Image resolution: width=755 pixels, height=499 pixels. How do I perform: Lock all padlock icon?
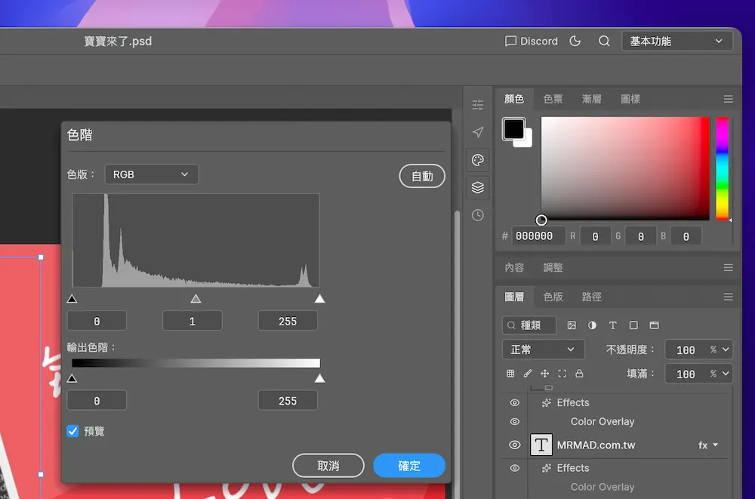tap(579, 373)
